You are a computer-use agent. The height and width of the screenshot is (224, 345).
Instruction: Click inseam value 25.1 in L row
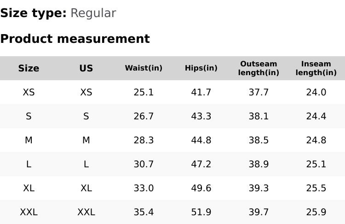[x=316, y=164]
